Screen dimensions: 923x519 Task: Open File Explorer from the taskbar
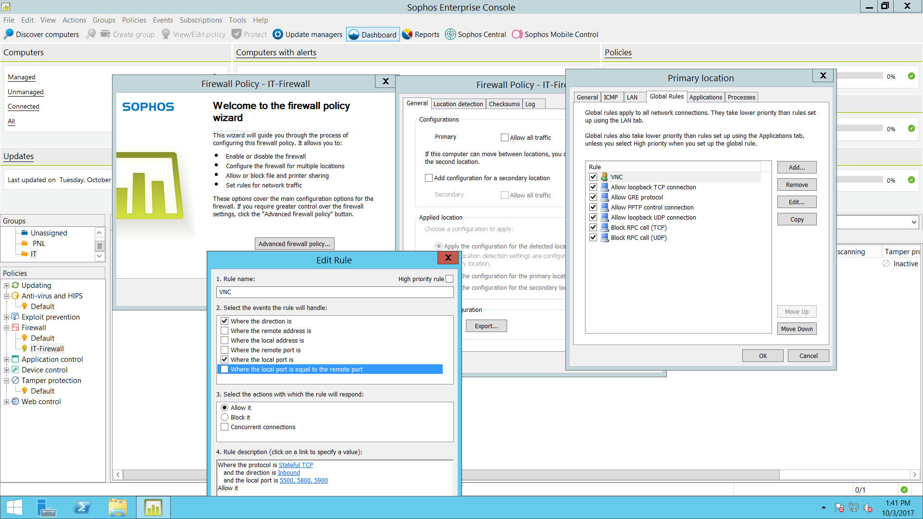pos(118,507)
